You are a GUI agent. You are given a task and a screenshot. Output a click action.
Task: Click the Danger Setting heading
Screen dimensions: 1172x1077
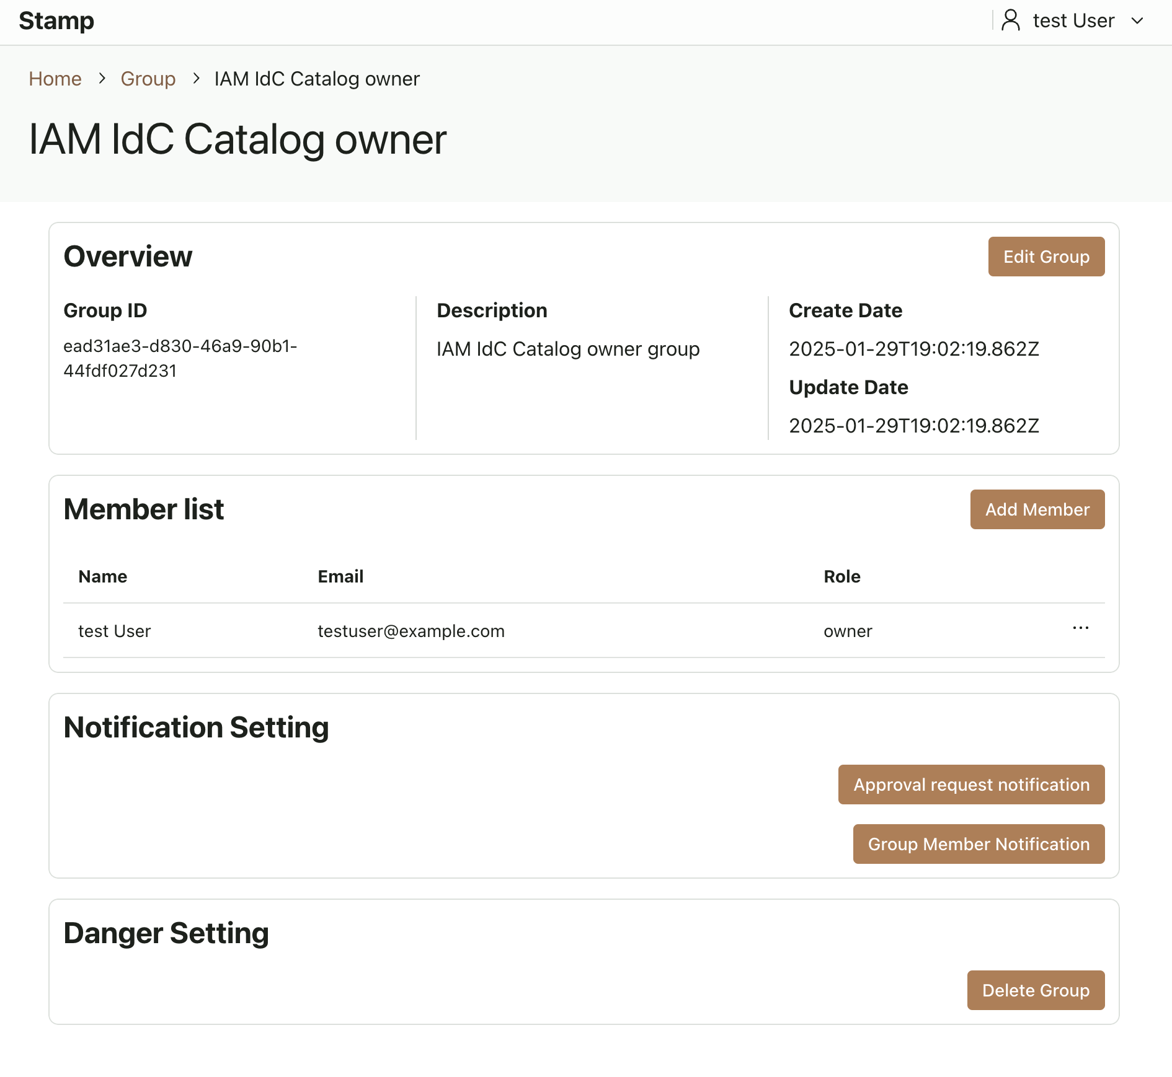click(x=166, y=933)
